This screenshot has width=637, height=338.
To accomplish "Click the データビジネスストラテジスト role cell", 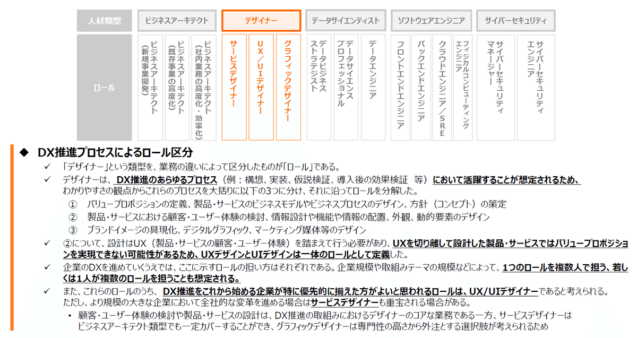I will pyautogui.click(x=318, y=86).
